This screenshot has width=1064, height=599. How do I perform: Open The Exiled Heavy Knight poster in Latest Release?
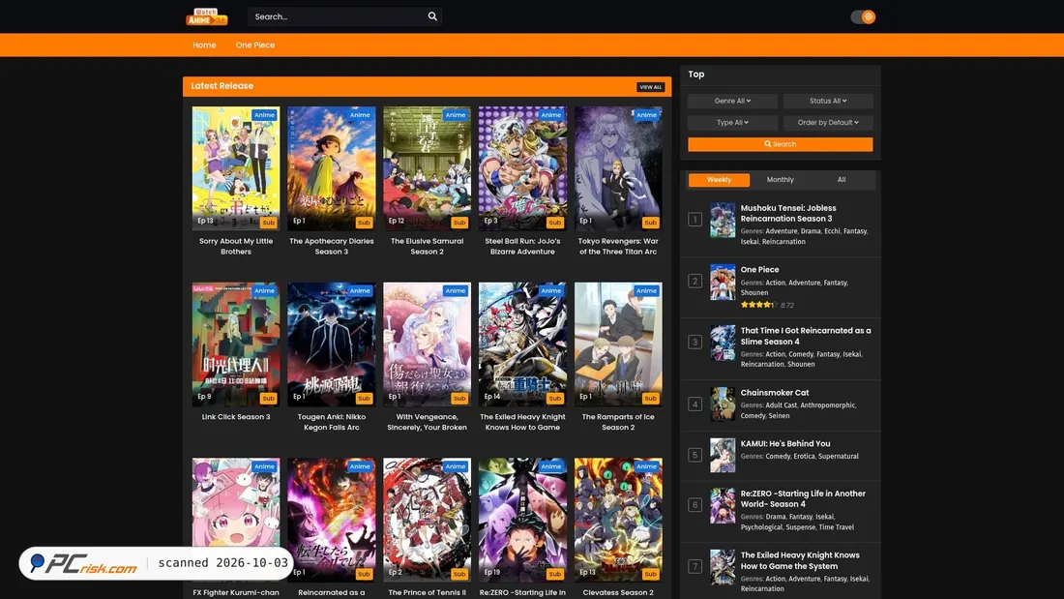point(522,344)
